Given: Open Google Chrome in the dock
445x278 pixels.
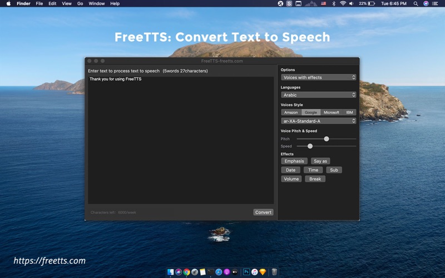Looking at the screenshot, I should tap(186, 272).
